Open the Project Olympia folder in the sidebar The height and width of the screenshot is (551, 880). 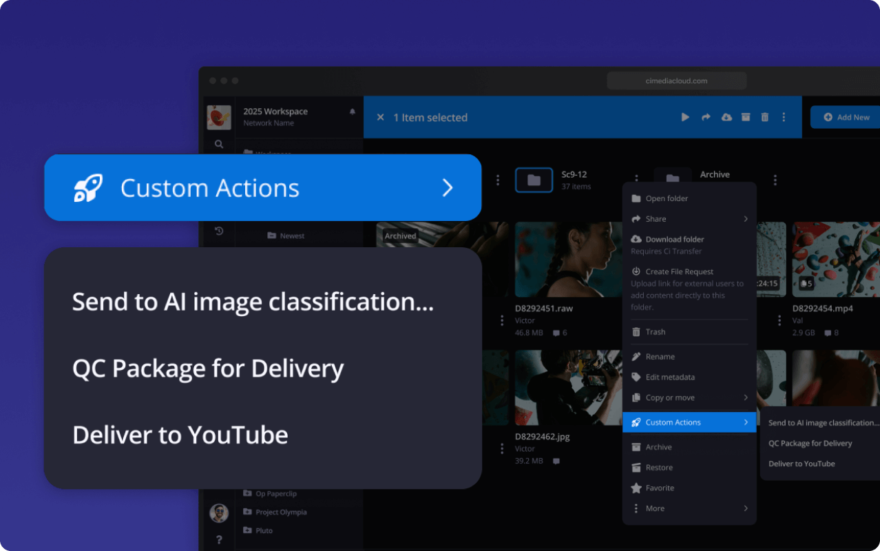[x=280, y=512]
